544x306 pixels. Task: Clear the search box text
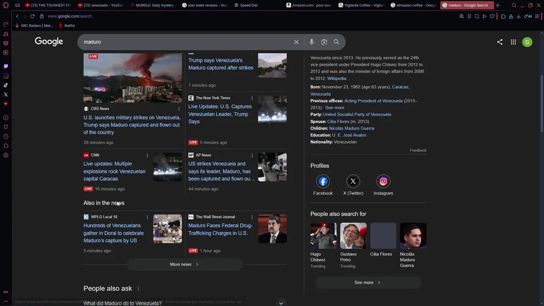tap(296, 42)
